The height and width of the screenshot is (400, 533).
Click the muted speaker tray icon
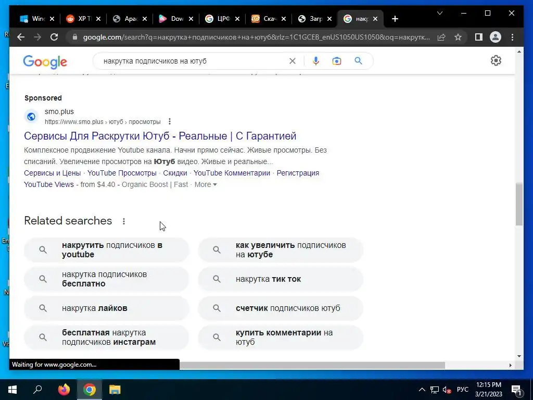[x=447, y=390]
